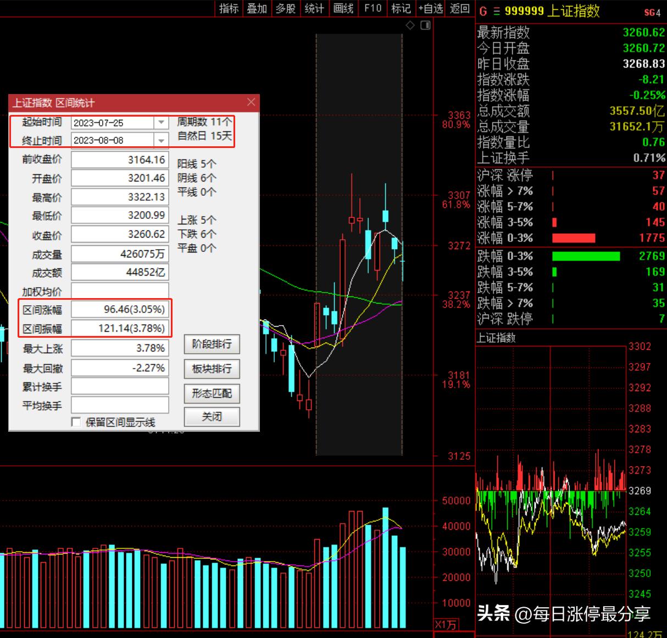
Task: Enable the 保留区间显示线 checkbox
Action: tap(76, 422)
